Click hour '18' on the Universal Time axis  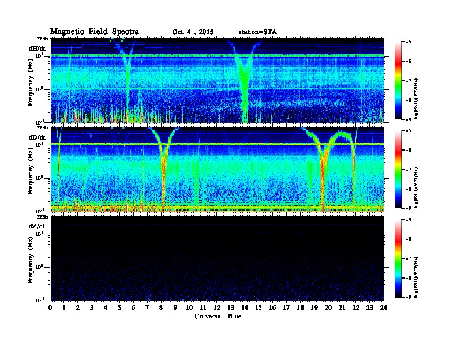click(x=301, y=308)
